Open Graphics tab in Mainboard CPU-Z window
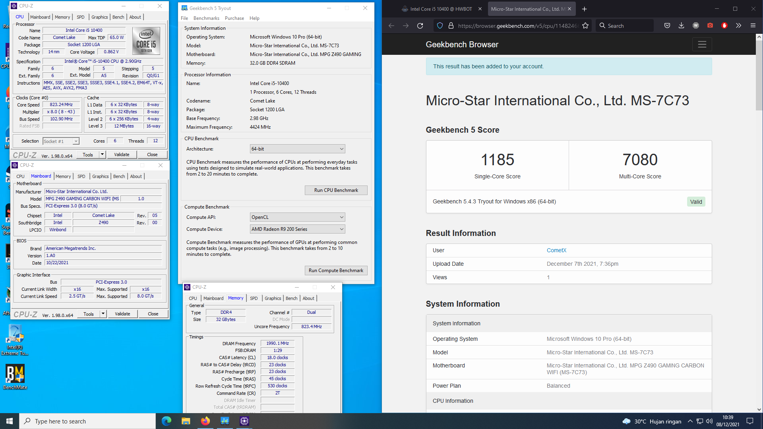The image size is (763, 429). pos(100,176)
